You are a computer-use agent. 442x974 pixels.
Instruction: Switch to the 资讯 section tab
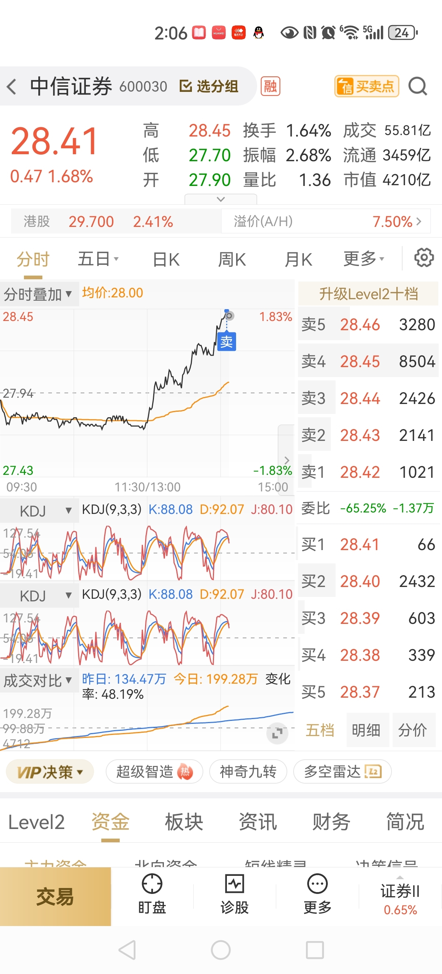coord(258,822)
